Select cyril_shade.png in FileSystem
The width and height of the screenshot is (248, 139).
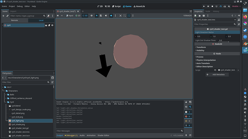point(18,125)
